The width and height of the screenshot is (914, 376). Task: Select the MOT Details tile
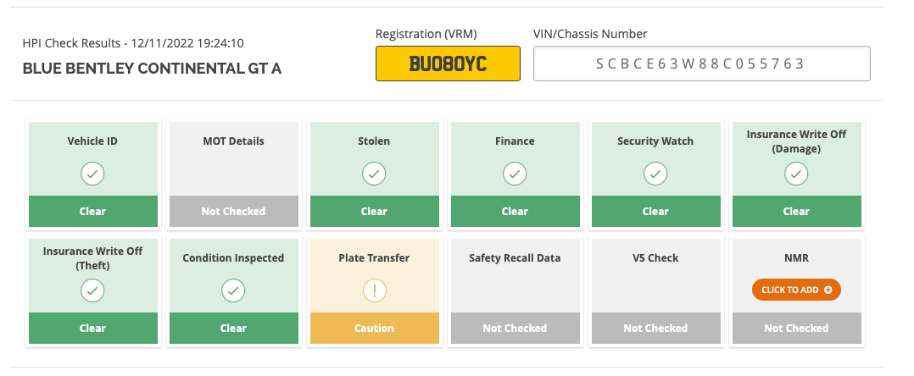(x=233, y=174)
